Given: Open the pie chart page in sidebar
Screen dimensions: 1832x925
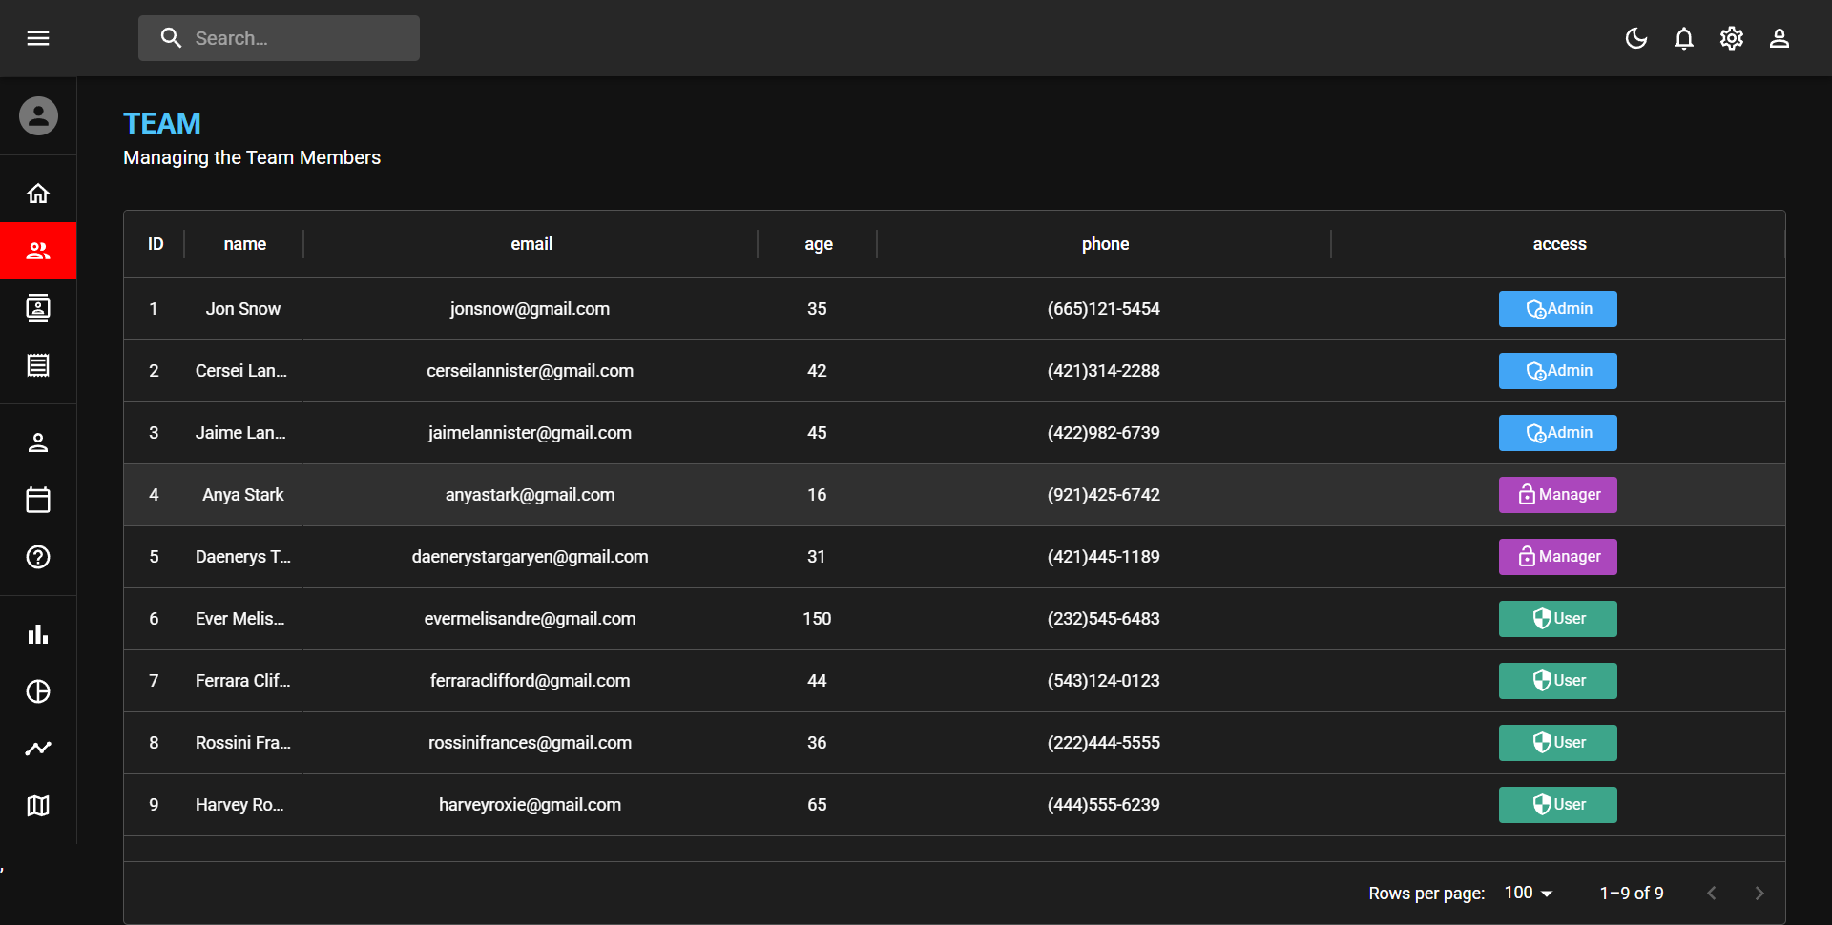Looking at the screenshot, I should (x=38, y=691).
